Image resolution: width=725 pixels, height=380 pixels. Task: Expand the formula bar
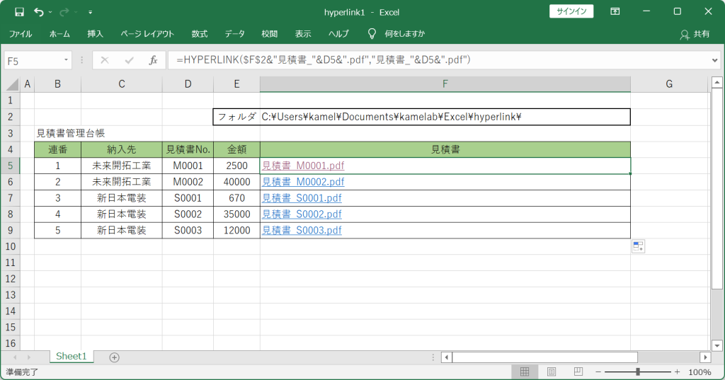(715, 60)
